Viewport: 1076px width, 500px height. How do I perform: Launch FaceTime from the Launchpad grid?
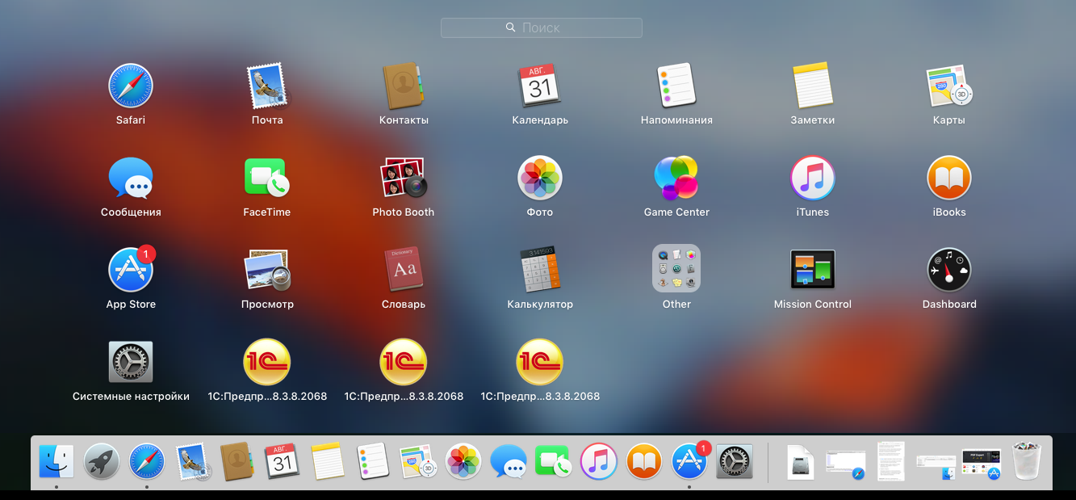pos(267,179)
